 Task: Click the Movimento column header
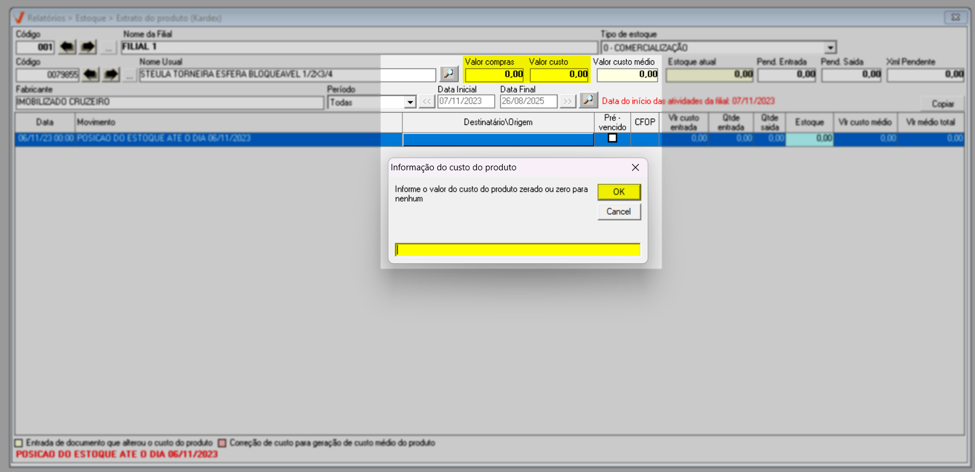click(x=238, y=122)
